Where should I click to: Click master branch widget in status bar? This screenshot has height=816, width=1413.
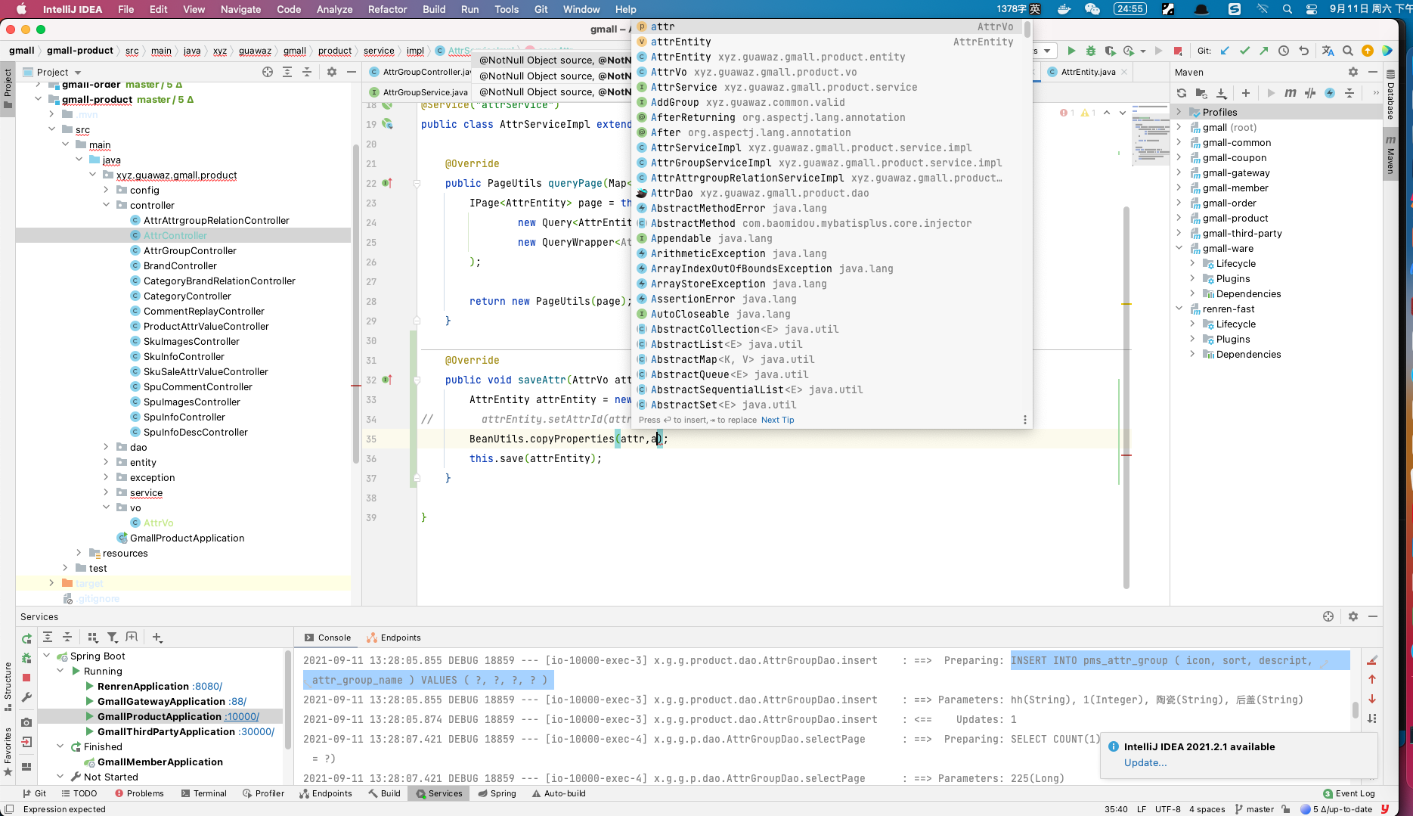[1254, 808]
